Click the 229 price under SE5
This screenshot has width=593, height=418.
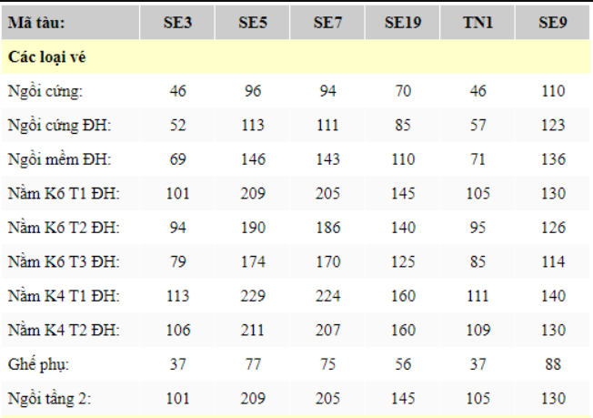coord(253,296)
